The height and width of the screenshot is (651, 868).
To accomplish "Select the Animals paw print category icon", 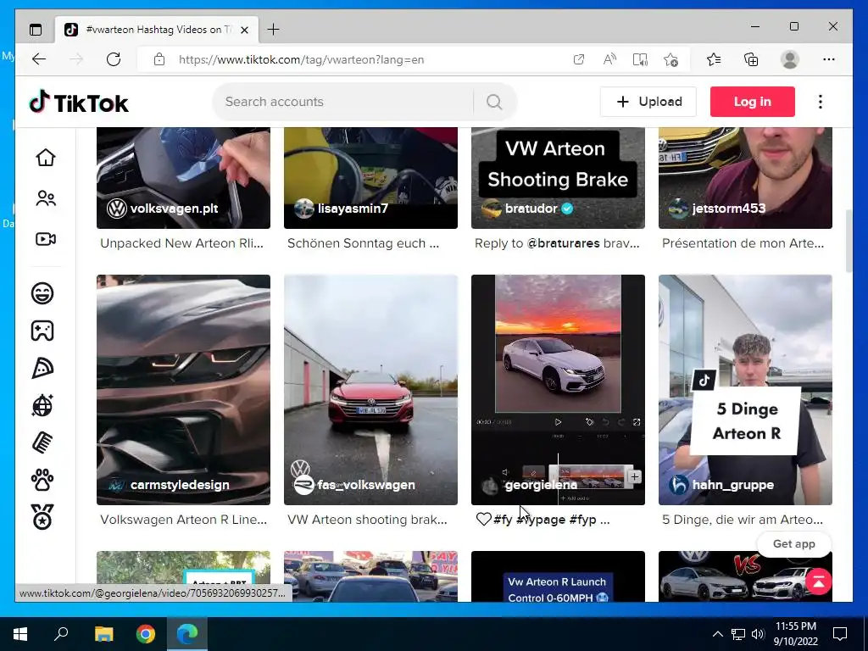I will coord(42,480).
